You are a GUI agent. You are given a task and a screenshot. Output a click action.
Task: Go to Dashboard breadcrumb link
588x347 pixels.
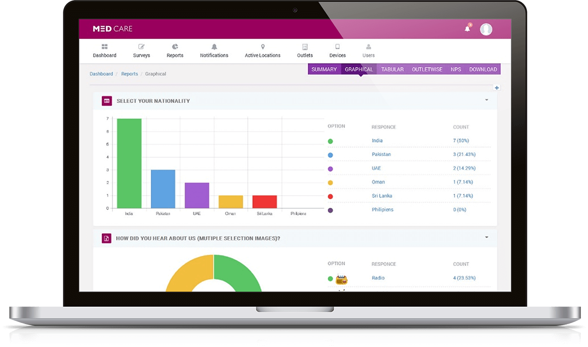click(101, 74)
